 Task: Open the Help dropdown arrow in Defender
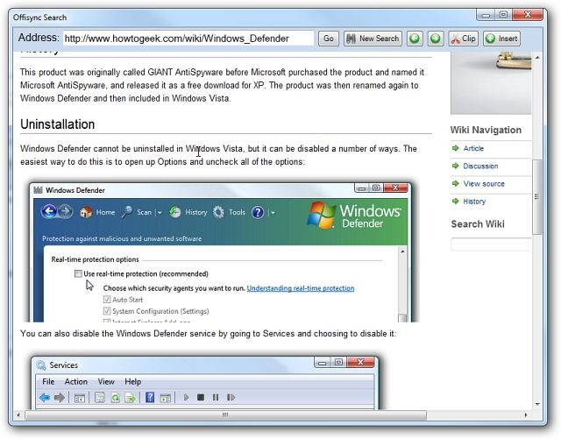(273, 213)
